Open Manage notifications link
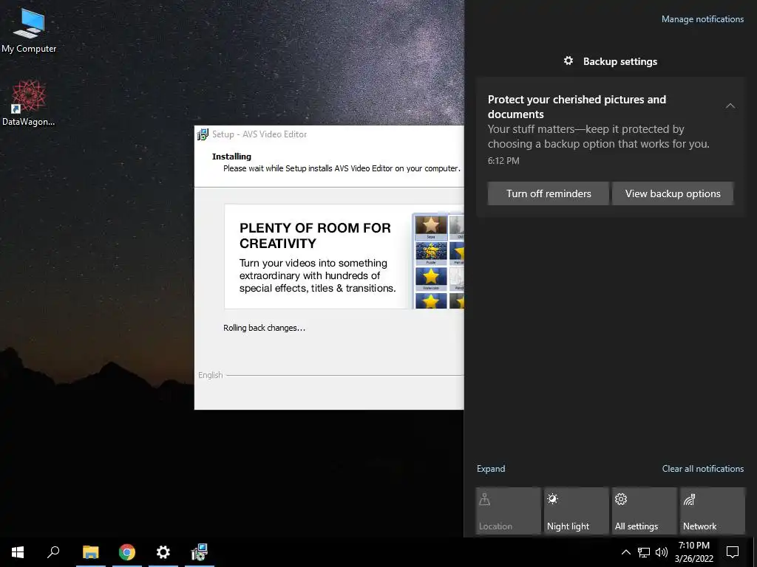This screenshot has height=567, width=757. pyautogui.click(x=702, y=19)
